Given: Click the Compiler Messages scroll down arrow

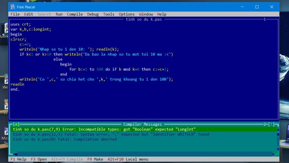Looking at the screenshot, I should [x=278, y=149].
